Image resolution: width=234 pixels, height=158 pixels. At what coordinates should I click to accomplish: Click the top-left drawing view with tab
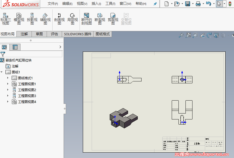(x=129, y=80)
